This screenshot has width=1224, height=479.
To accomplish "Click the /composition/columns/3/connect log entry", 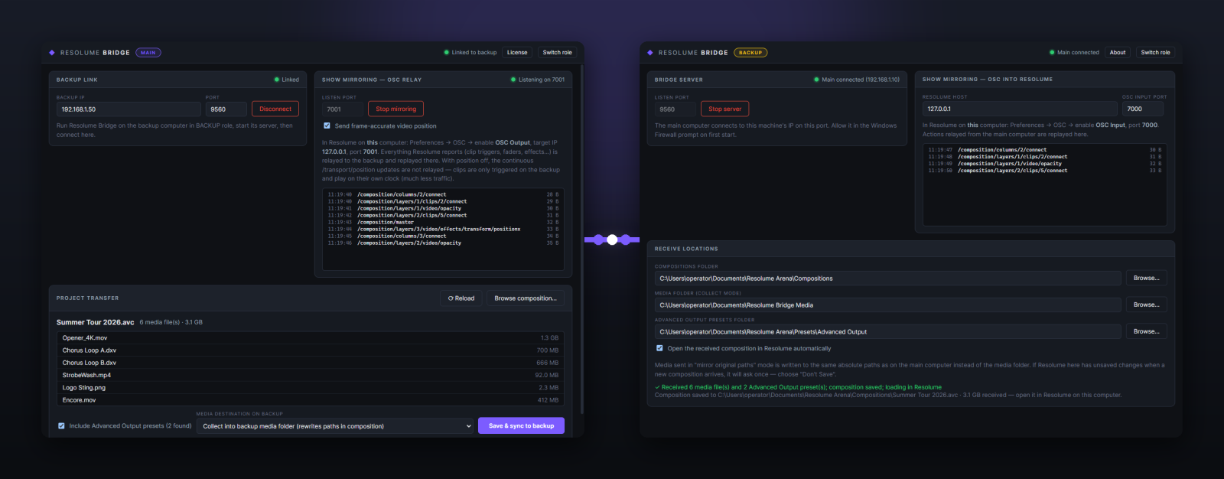I will [443, 236].
